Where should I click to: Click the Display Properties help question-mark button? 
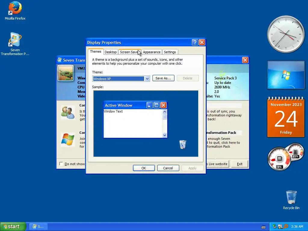click(195, 42)
